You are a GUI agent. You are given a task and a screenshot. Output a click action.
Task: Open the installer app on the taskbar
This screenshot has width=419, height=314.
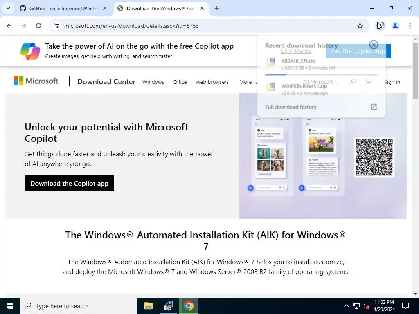pyautogui.click(x=168, y=306)
